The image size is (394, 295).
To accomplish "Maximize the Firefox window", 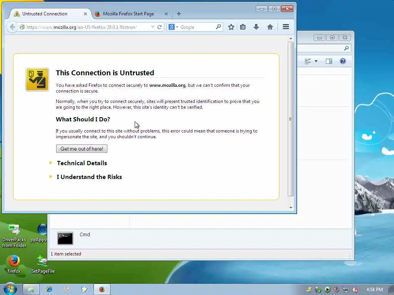I will [x=274, y=9].
